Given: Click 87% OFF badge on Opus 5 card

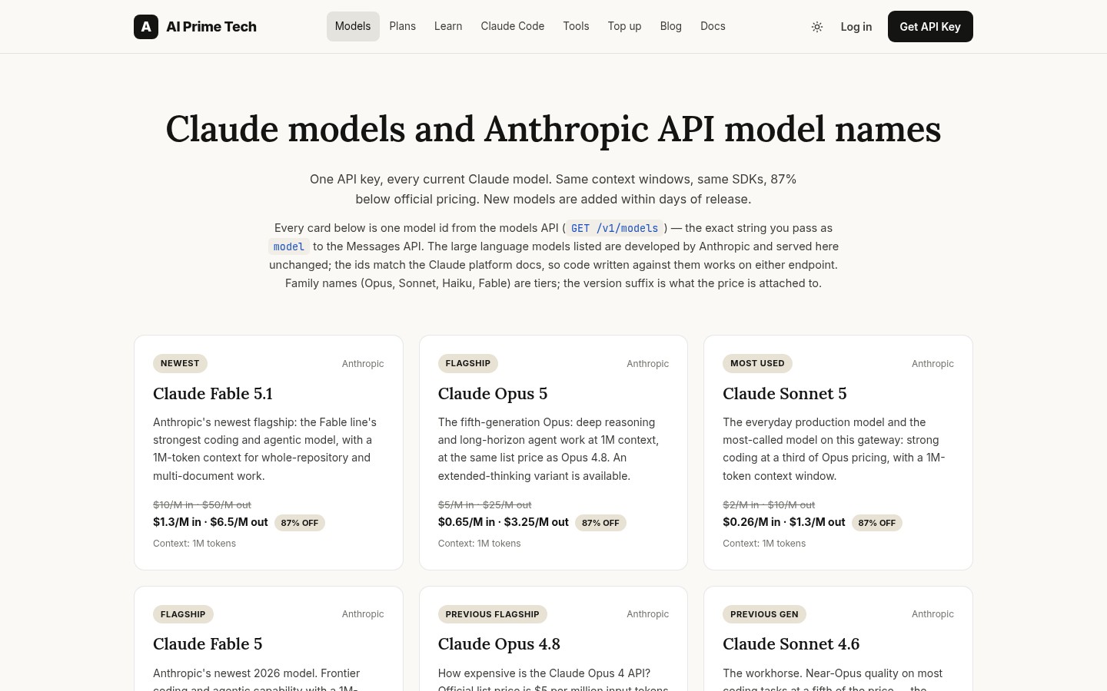Looking at the screenshot, I should (x=600, y=523).
